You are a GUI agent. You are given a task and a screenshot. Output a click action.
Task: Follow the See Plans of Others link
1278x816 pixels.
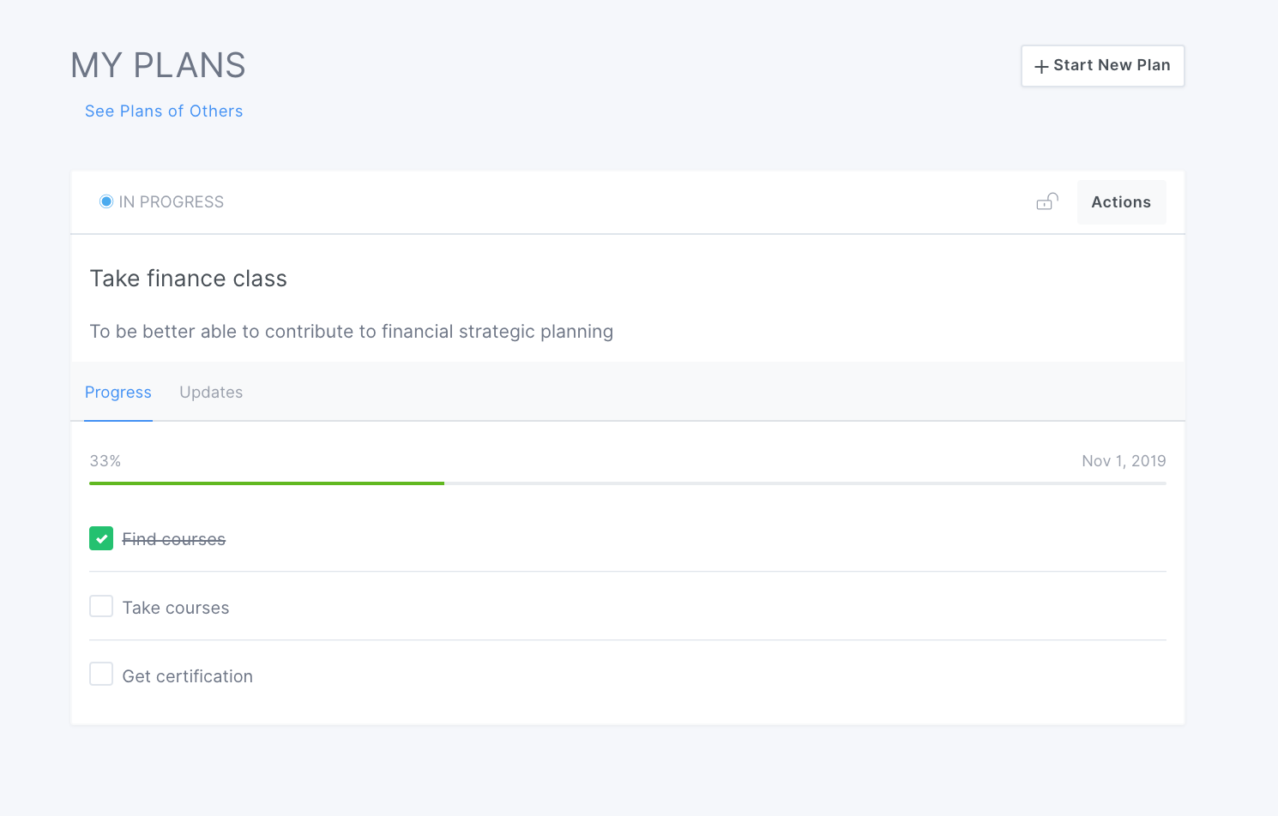coord(164,111)
